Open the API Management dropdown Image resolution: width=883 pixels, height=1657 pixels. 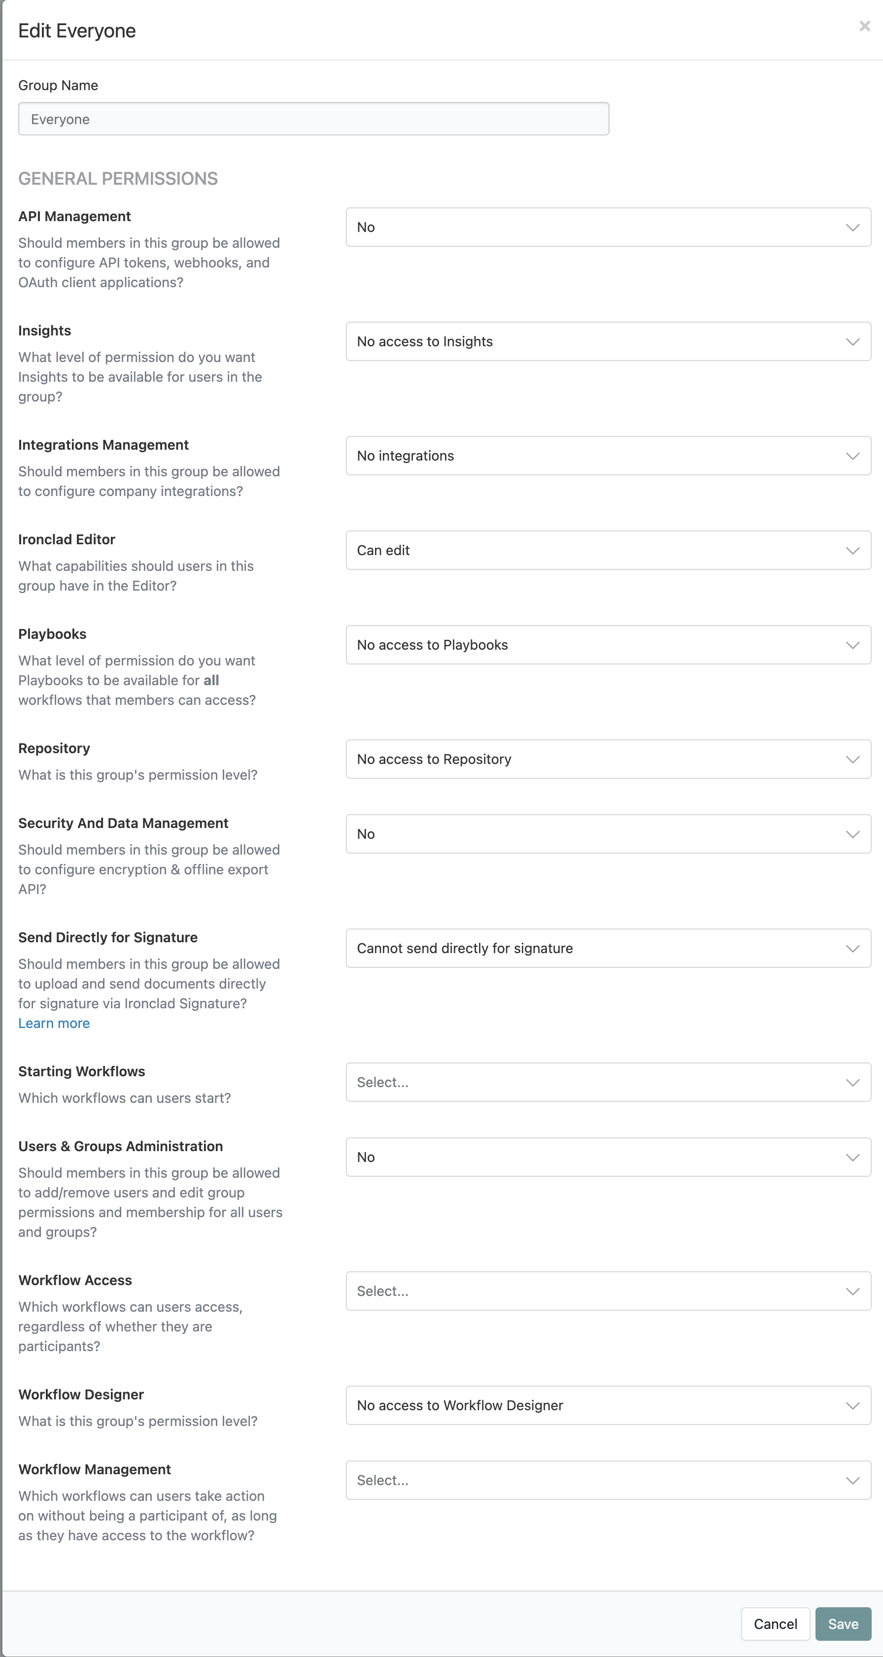pyautogui.click(x=608, y=227)
